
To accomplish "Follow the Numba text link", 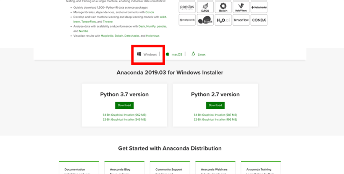I will [84, 31].
